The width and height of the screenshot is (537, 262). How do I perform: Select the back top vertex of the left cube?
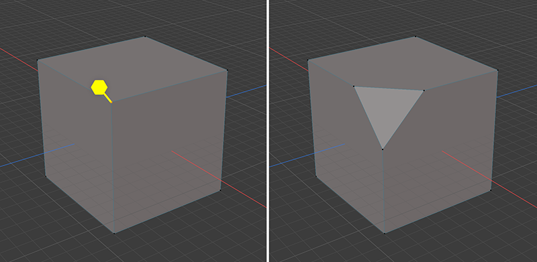tap(145, 36)
